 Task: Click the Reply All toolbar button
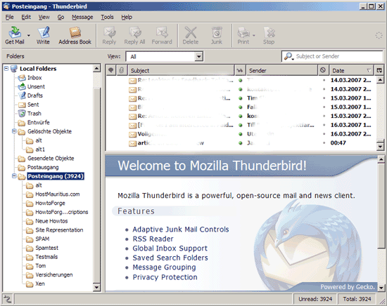pos(134,35)
